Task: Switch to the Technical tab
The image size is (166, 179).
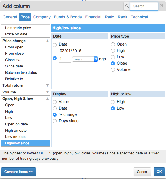Action: 139,17
